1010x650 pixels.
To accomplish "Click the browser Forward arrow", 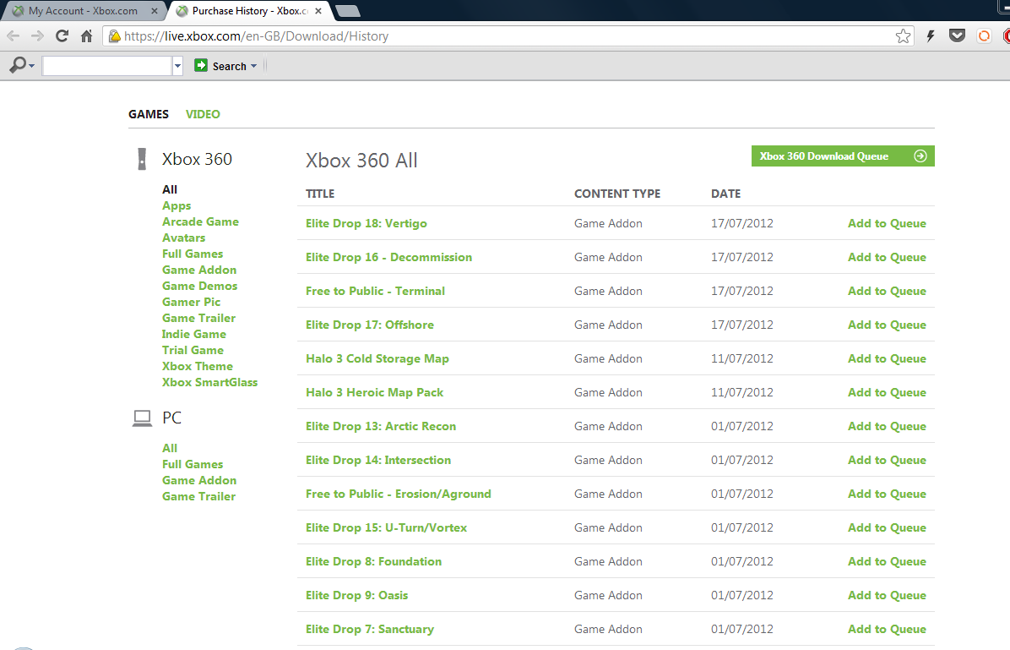I will [37, 36].
